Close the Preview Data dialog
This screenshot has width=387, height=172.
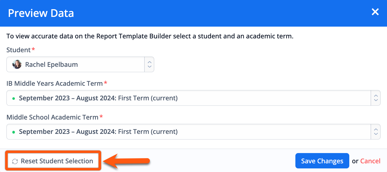click(375, 12)
